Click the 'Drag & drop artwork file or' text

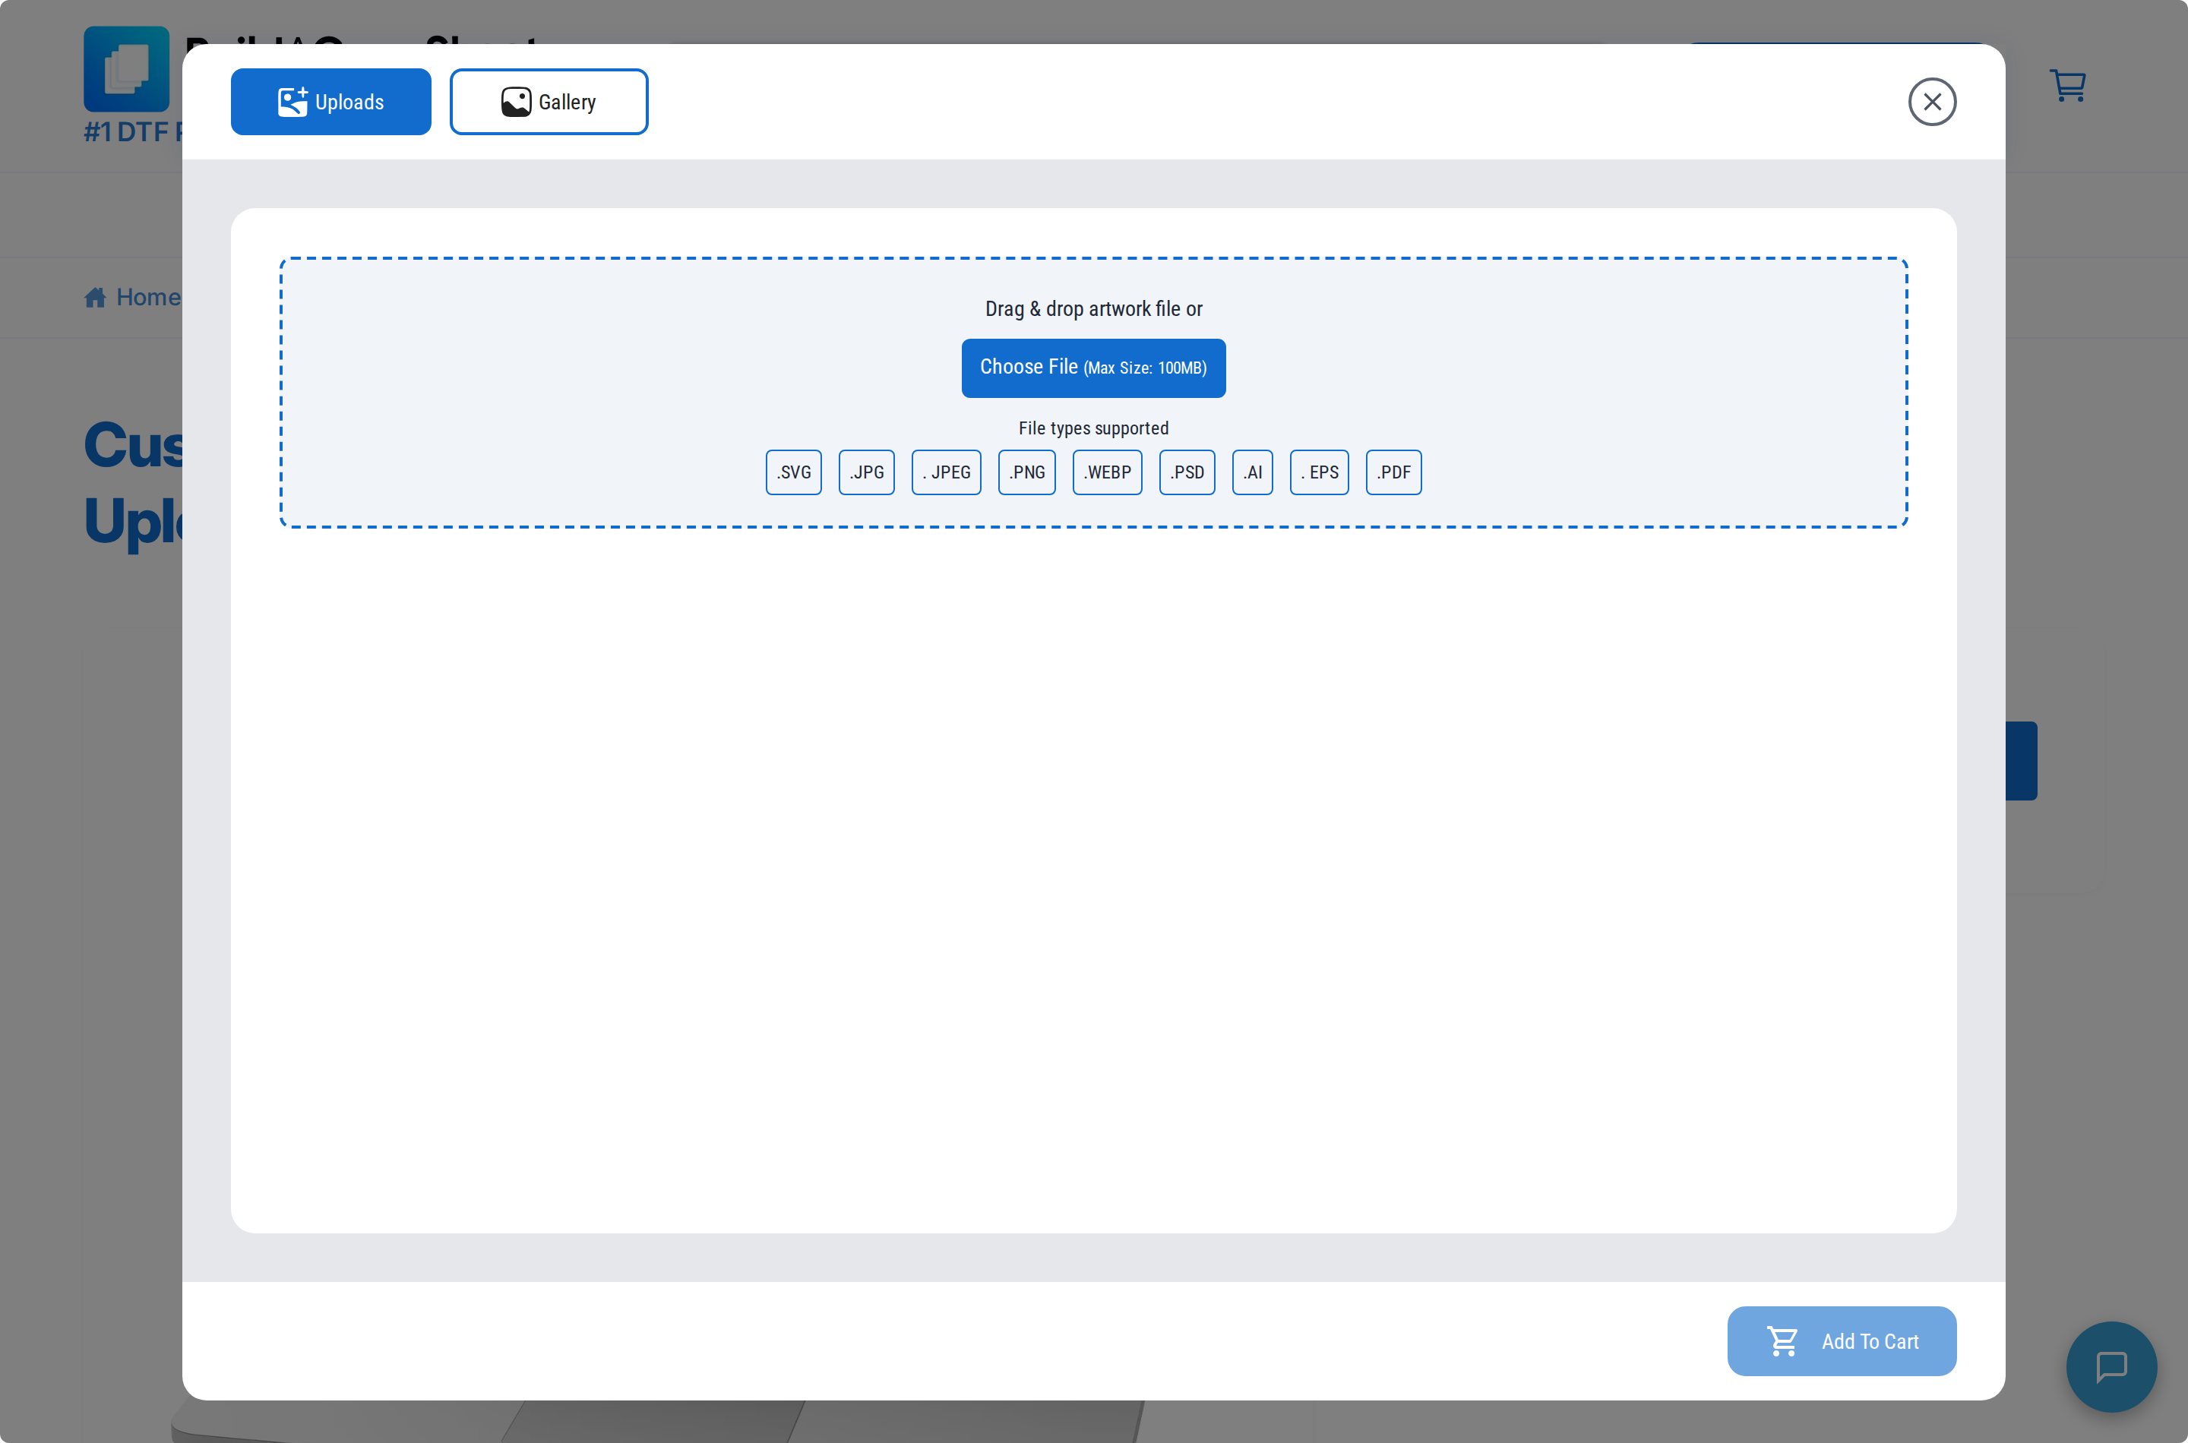point(1093,309)
